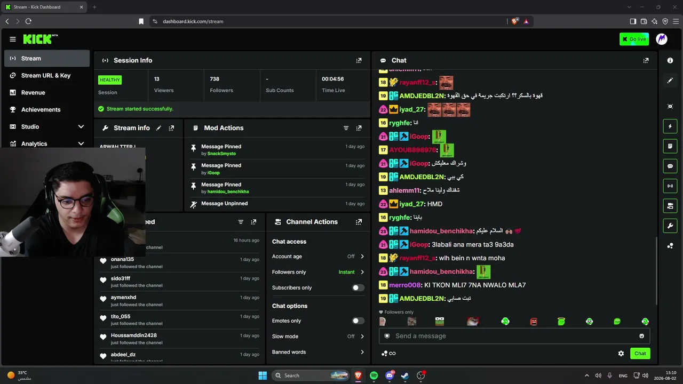Image resolution: width=683 pixels, height=384 pixels.
Task: Open SnackSmysto moderator link
Action: click(x=221, y=154)
